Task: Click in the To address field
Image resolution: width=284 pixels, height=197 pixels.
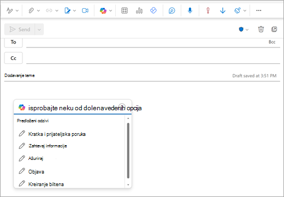Action: pyautogui.click(x=146, y=43)
